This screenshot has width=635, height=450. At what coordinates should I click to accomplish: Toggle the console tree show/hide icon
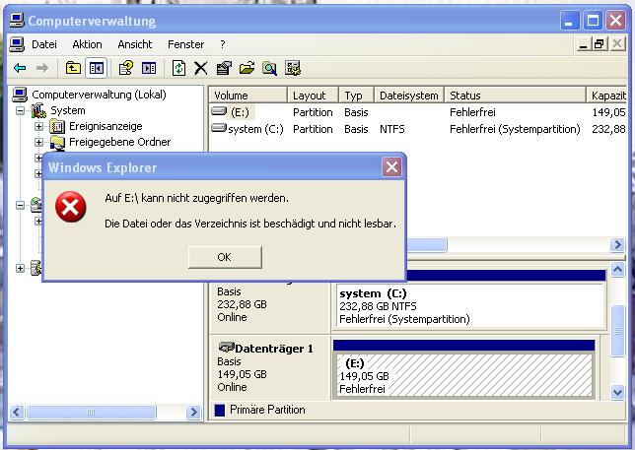(96, 68)
